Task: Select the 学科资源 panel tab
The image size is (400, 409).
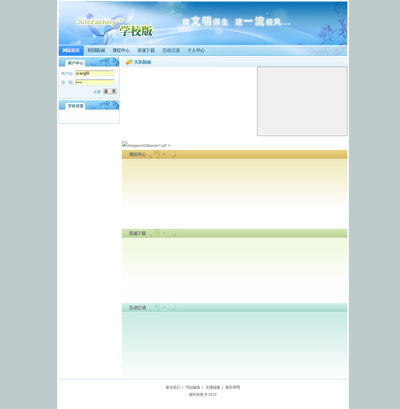Action: (x=75, y=106)
